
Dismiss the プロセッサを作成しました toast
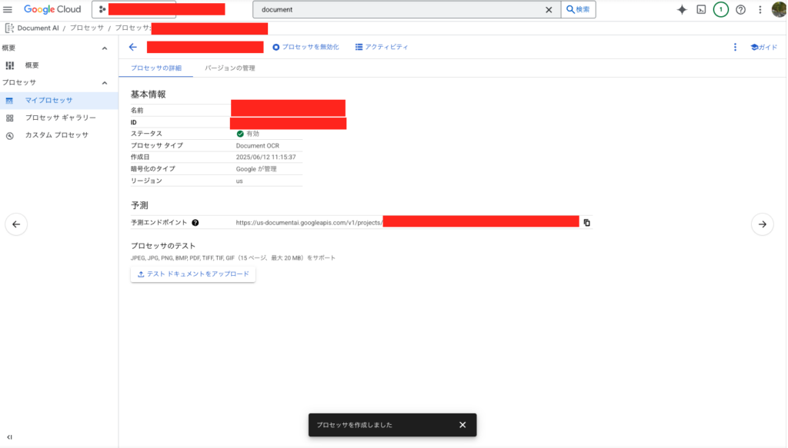pyautogui.click(x=462, y=424)
